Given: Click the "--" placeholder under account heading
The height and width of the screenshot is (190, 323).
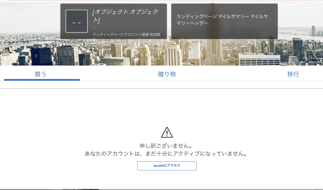Looking at the screenshot, I should (94, 27).
